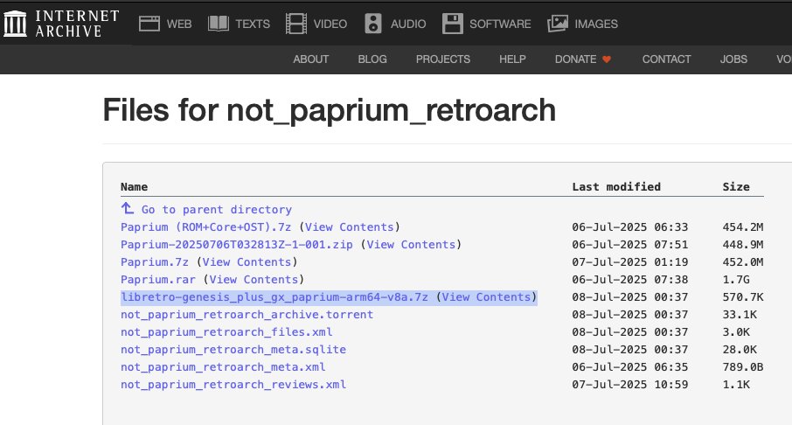The height and width of the screenshot is (425, 792).
Task: Download not_paprium_retroarch_archive.torrent
Action: [247, 314]
